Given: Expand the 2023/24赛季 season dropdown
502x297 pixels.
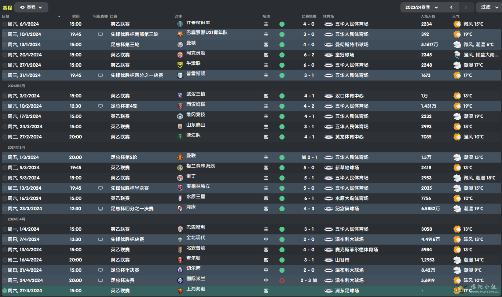Looking at the screenshot, I should coord(422,7).
